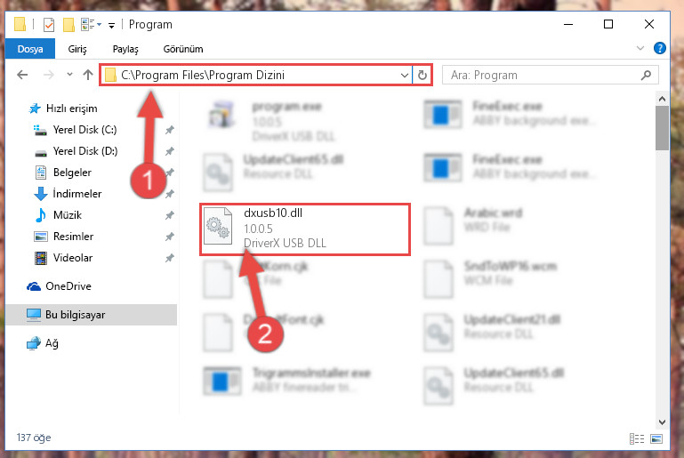Select the dxusb10.dll file

(305, 229)
